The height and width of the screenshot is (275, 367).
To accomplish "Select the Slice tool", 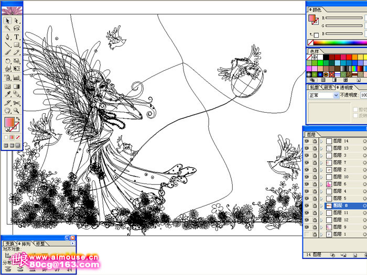I will pos(7,103).
